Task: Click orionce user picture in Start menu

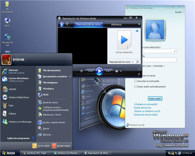Action: [6, 60]
